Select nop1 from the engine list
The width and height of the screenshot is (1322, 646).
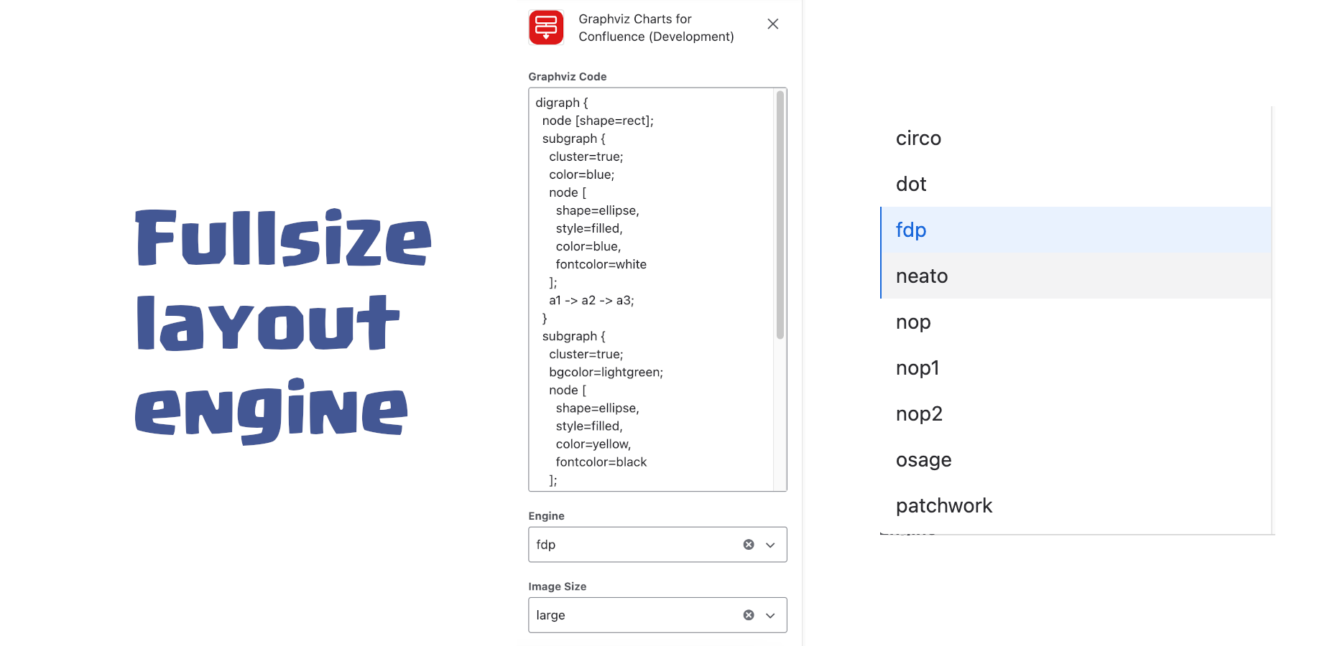[1076, 368]
